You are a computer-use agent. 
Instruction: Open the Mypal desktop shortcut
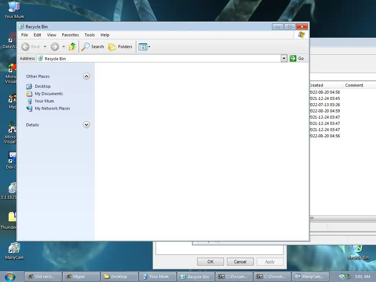[x=12, y=102]
